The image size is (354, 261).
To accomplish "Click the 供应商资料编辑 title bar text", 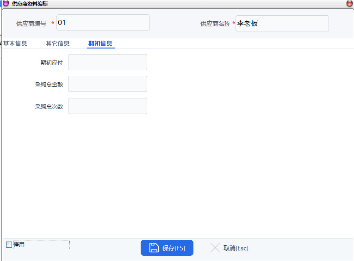I will pyautogui.click(x=30, y=3).
